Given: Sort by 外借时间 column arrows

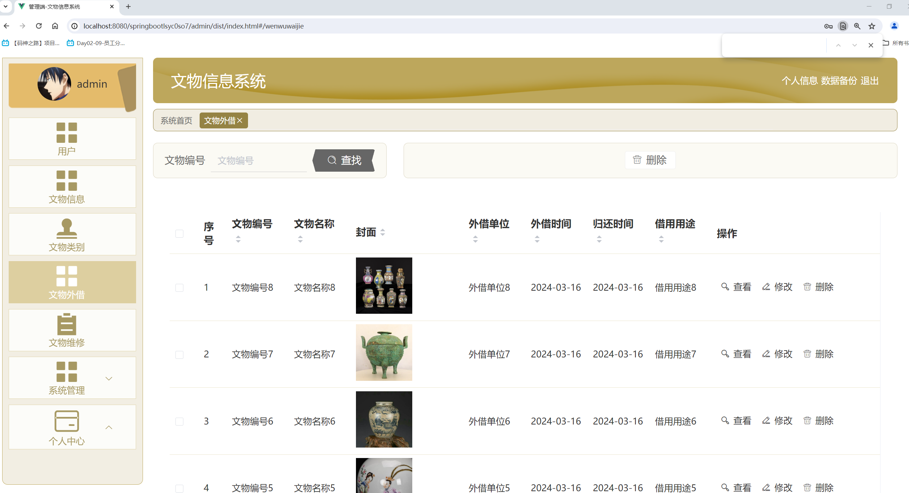Looking at the screenshot, I should [x=537, y=239].
